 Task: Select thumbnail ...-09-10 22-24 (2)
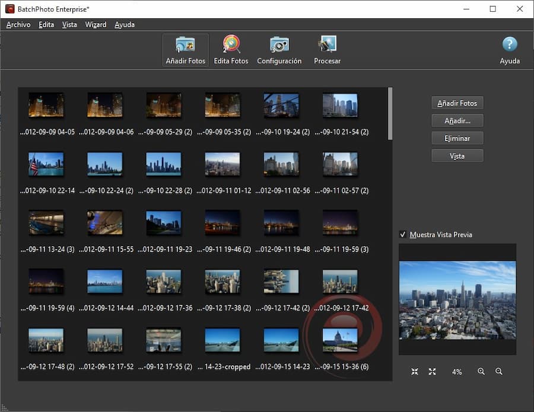pos(105,164)
